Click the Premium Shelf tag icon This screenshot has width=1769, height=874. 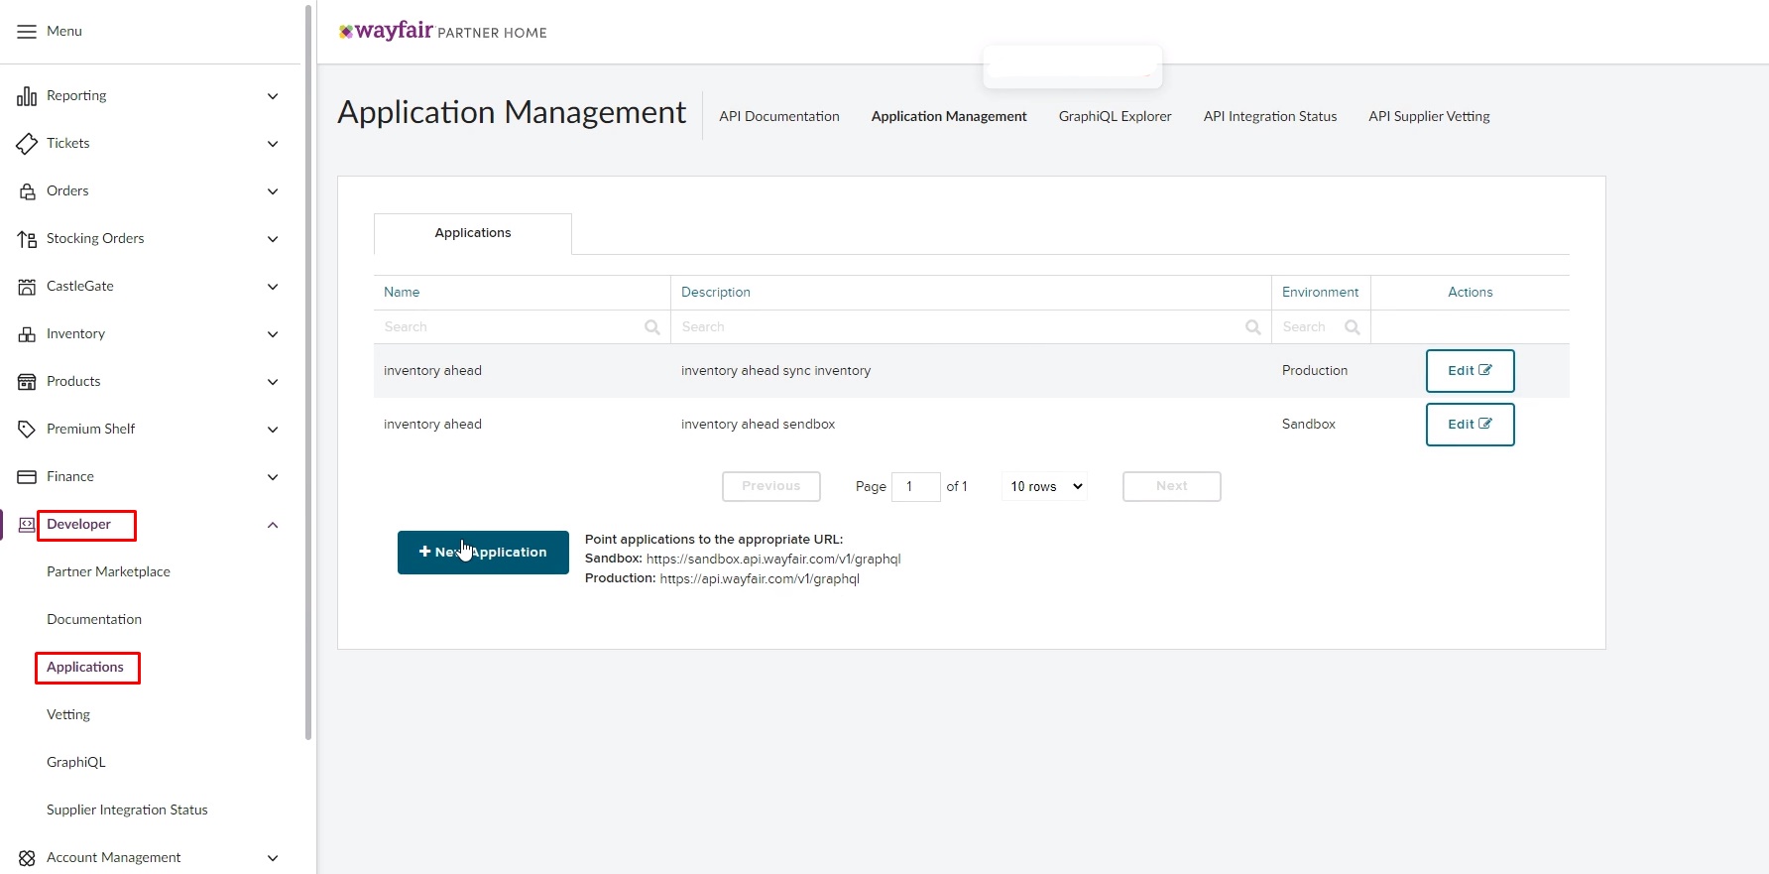click(x=27, y=430)
